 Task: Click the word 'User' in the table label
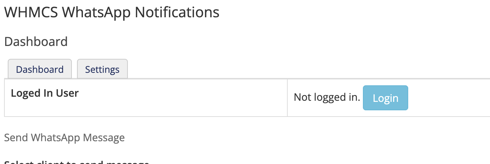pos(67,93)
